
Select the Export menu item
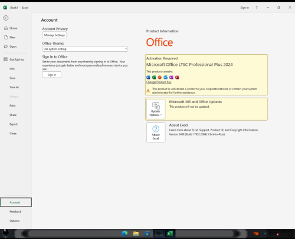coord(14,124)
